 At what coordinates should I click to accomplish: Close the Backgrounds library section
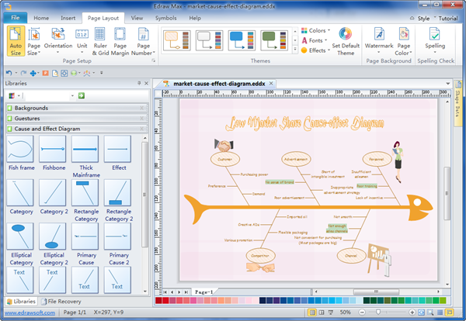[141, 108]
